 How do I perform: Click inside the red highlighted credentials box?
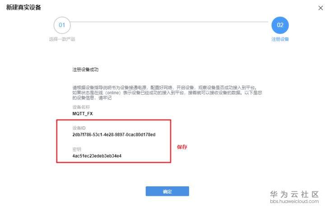point(114,141)
